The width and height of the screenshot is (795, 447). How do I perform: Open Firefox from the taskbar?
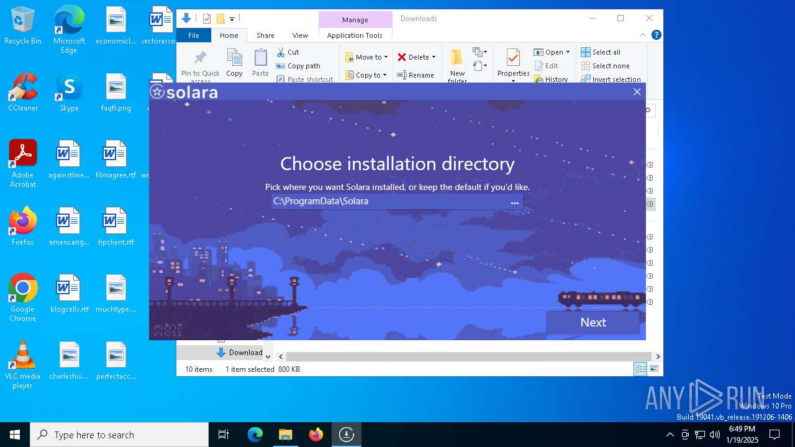pyautogui.click(x=316, y=435)
